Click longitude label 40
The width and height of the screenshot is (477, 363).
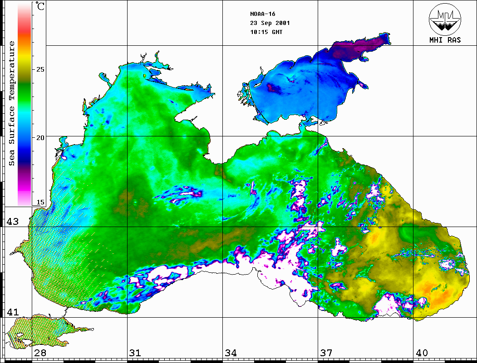click(x=421, y=353)
